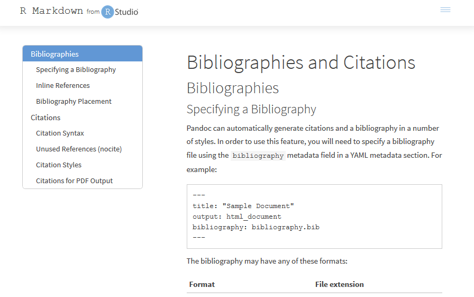The image size is (474, 297).
Task: Go to Specifying a Bibliography section
Action: tap(76, 70)
